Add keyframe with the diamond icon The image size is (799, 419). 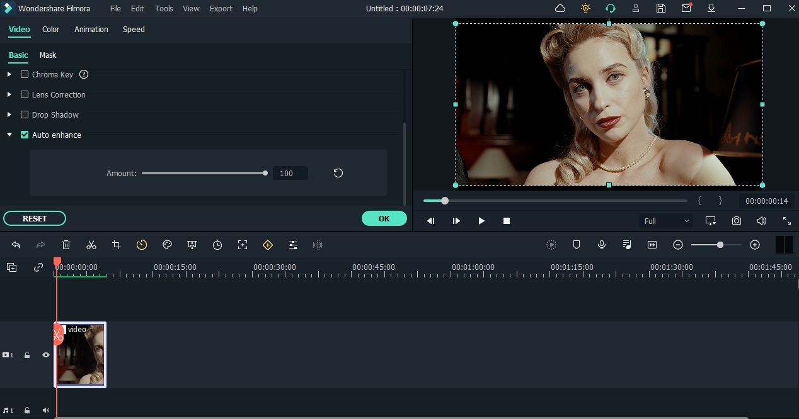point(268,245)
